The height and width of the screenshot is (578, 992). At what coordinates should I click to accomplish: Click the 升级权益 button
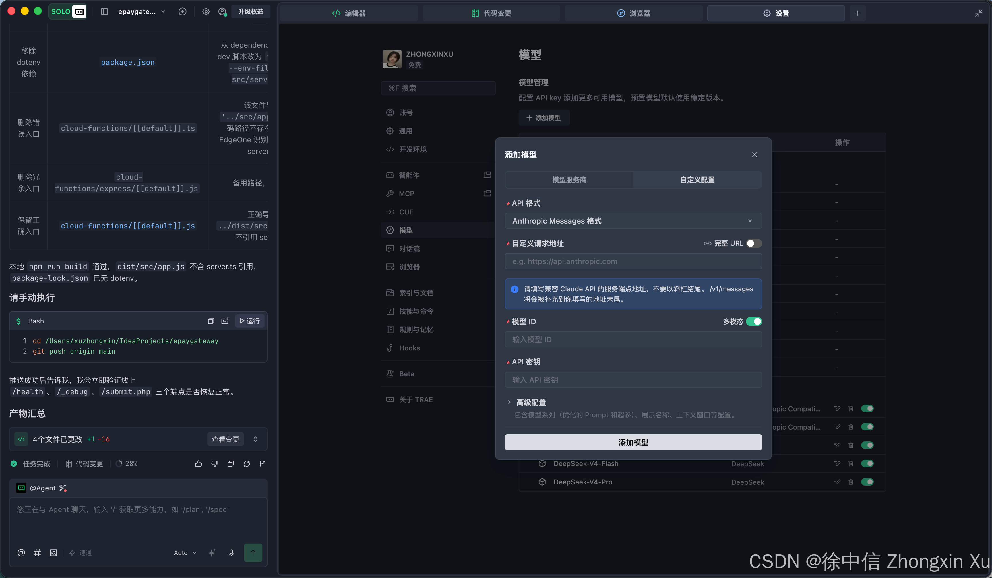[251, 12]
